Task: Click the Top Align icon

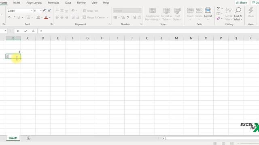Action: click(x=57, y=10)
